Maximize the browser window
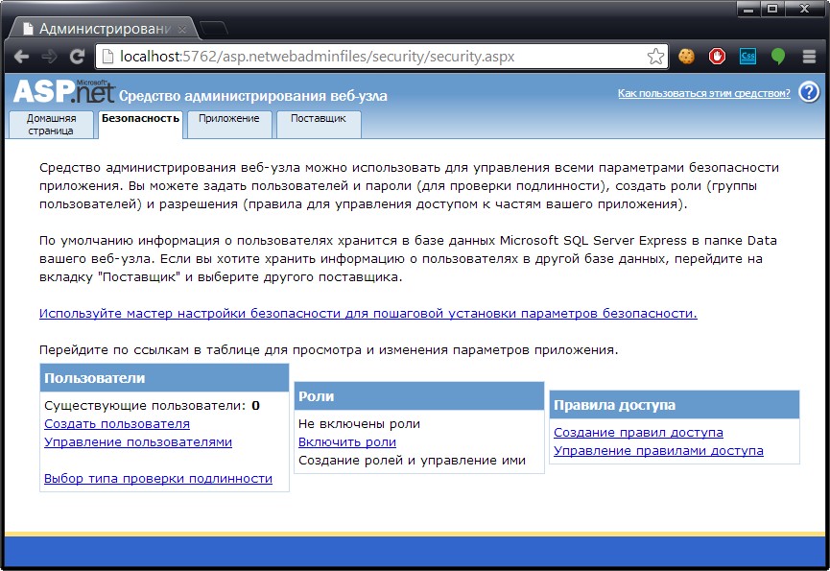The image size is (830, 571). (772, 9)
